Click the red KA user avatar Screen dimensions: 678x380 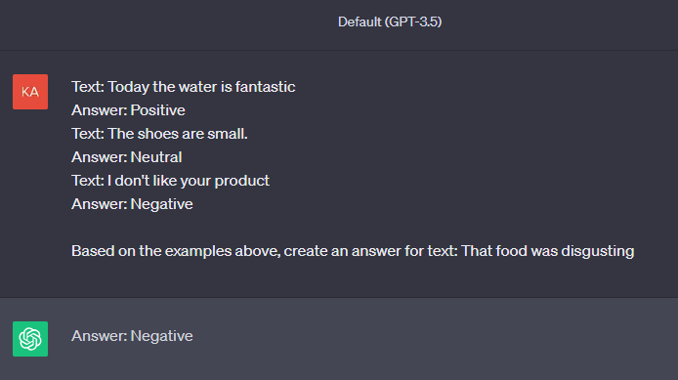point(30,92)
